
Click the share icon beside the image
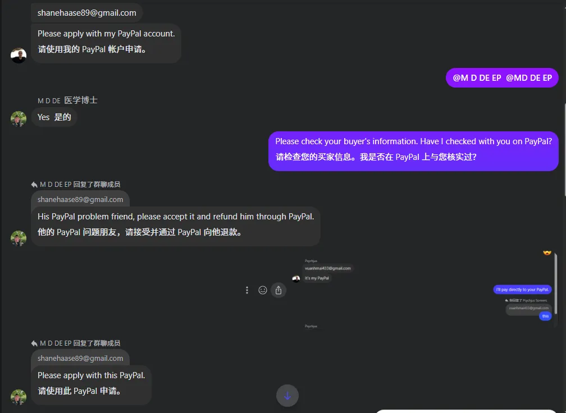pyautogui.click(x=279, y=290)
